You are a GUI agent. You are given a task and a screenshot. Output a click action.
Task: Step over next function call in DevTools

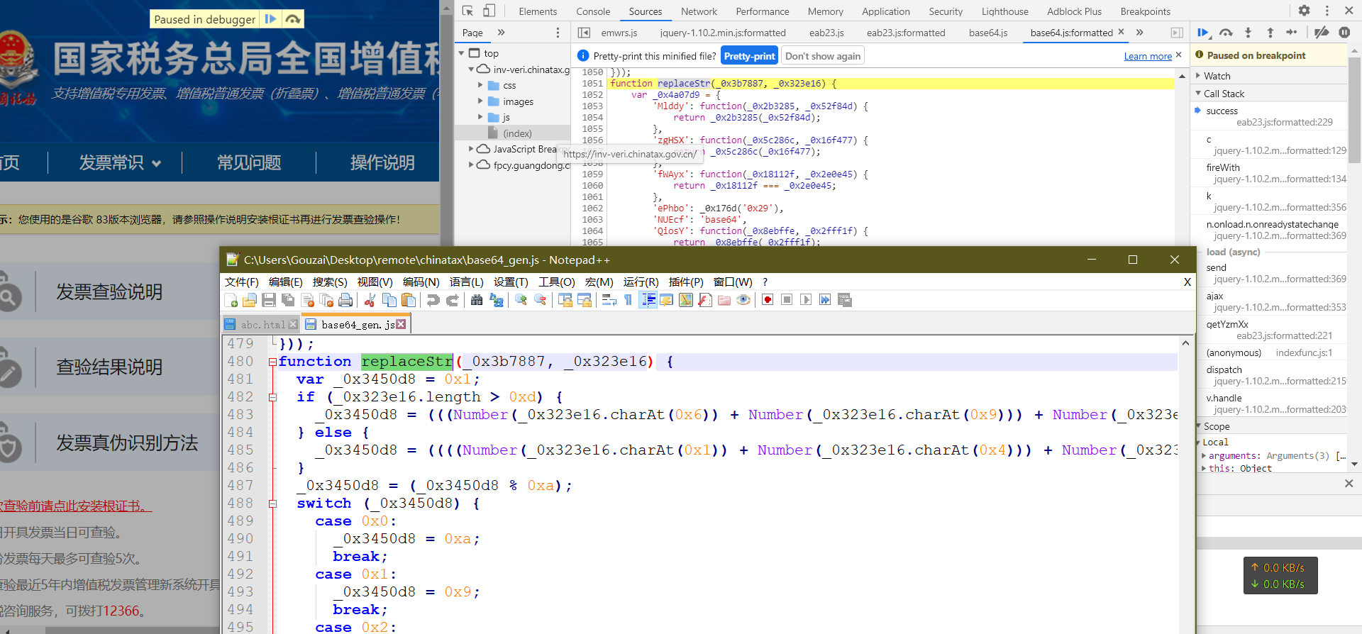[1226, 33]
